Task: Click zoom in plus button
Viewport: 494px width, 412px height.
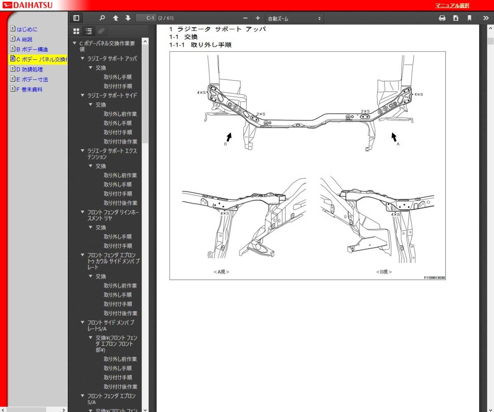Action: (258, 18)
